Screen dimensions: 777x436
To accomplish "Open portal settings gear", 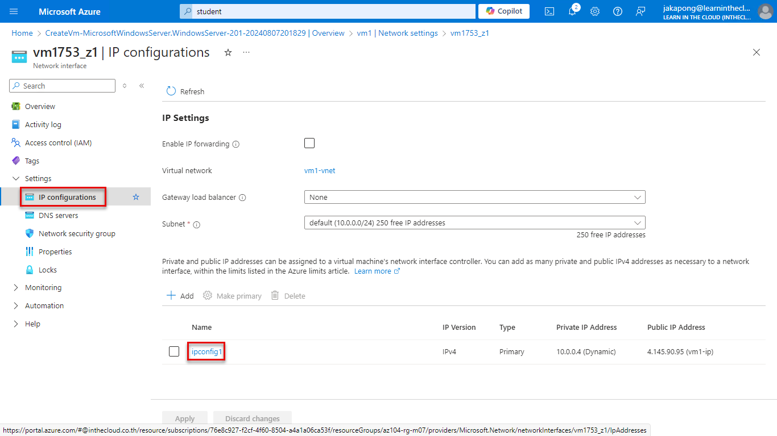I will (x=595, y=11).
